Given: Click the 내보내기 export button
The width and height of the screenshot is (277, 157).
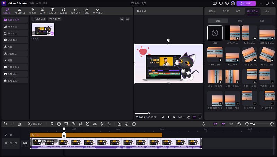Looking at the screenshot, I should point(246,3).
